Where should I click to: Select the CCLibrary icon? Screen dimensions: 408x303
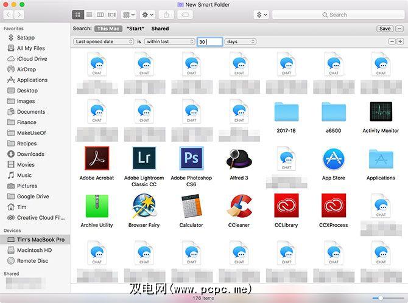coord(286,206)
